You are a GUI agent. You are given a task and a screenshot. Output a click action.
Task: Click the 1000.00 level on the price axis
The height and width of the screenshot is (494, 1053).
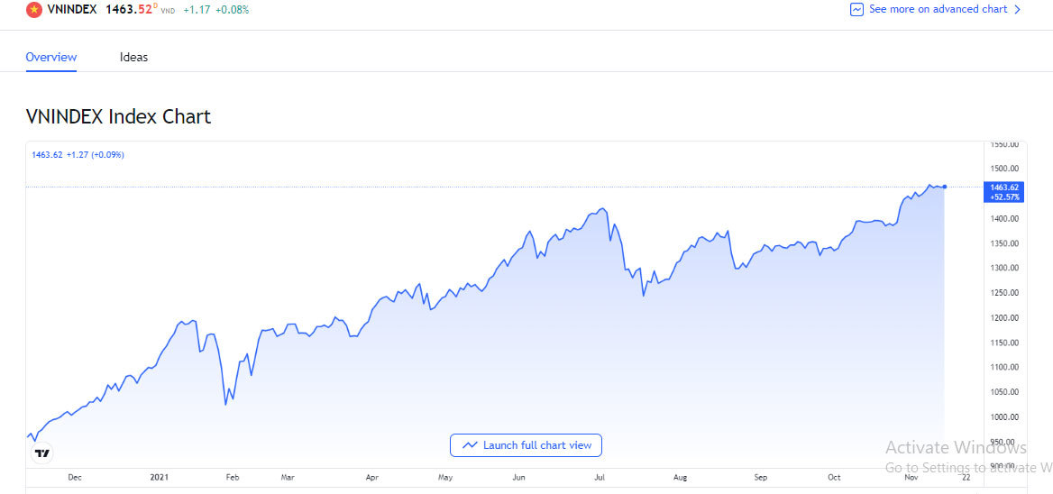point(1003,416)
